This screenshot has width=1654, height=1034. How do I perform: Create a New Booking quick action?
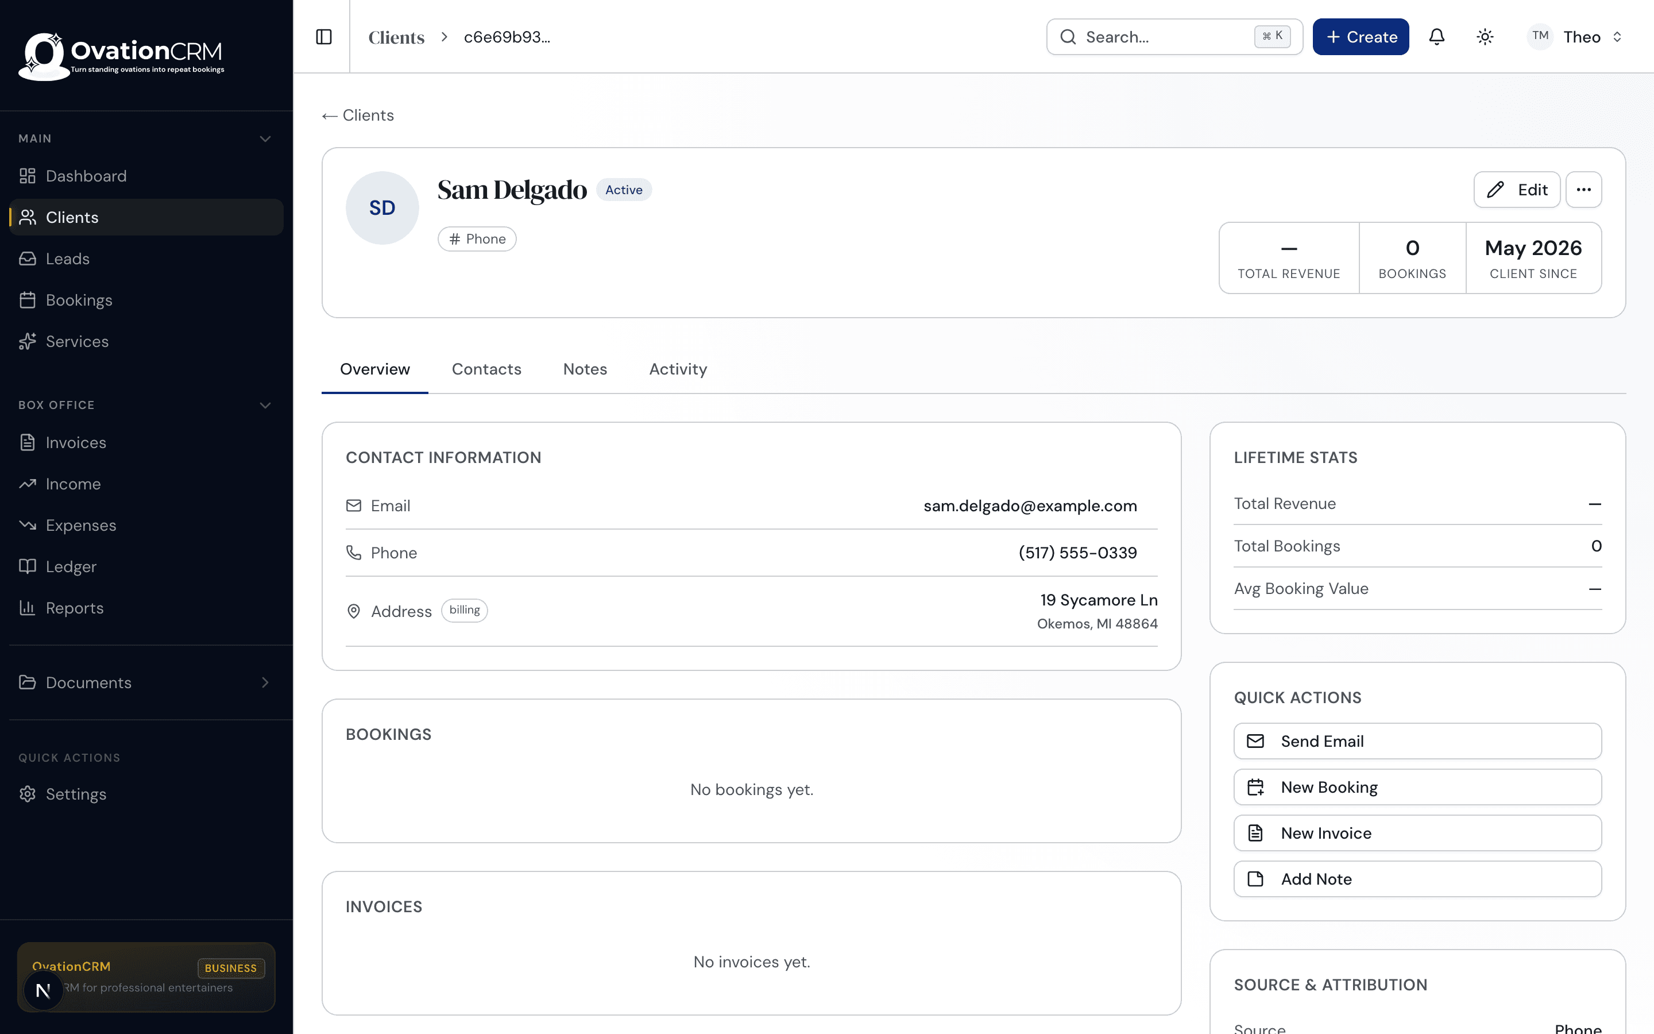tap(1417, 787)
